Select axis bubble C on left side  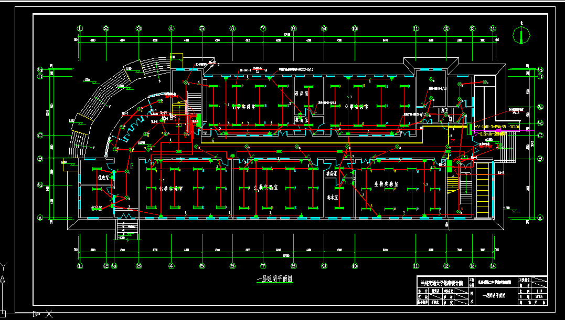point(40,135)
